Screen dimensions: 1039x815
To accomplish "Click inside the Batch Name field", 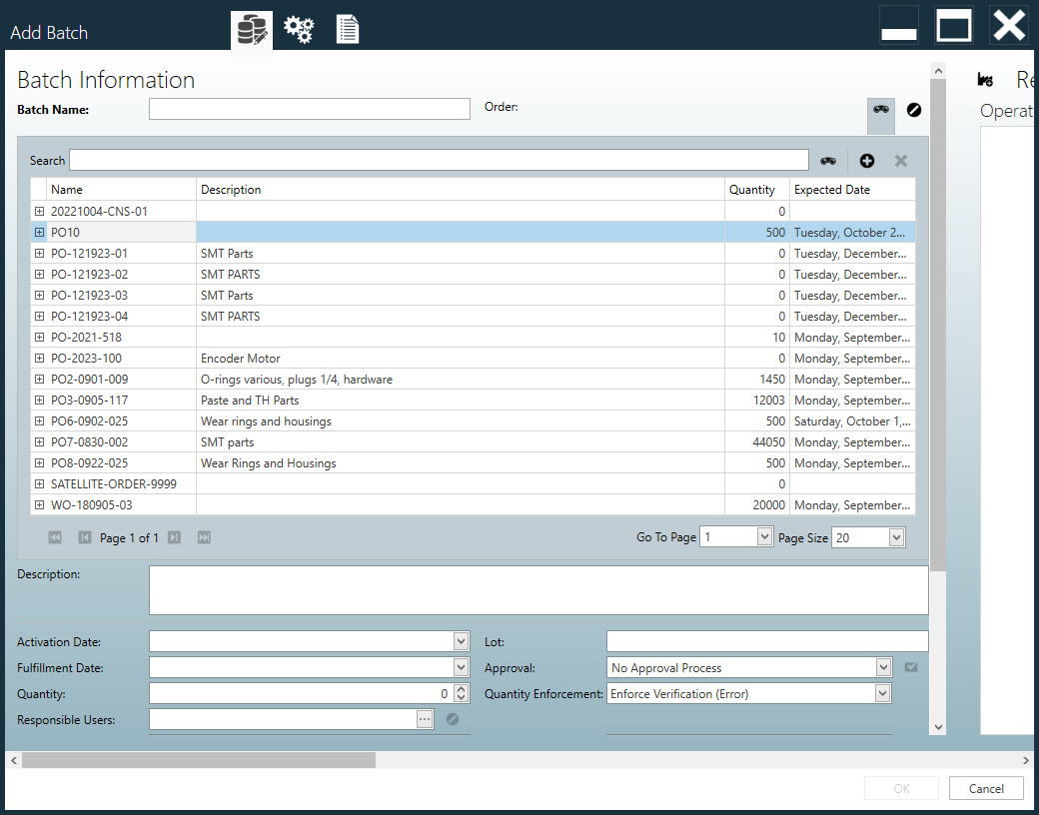I will [x=310, y=109].
